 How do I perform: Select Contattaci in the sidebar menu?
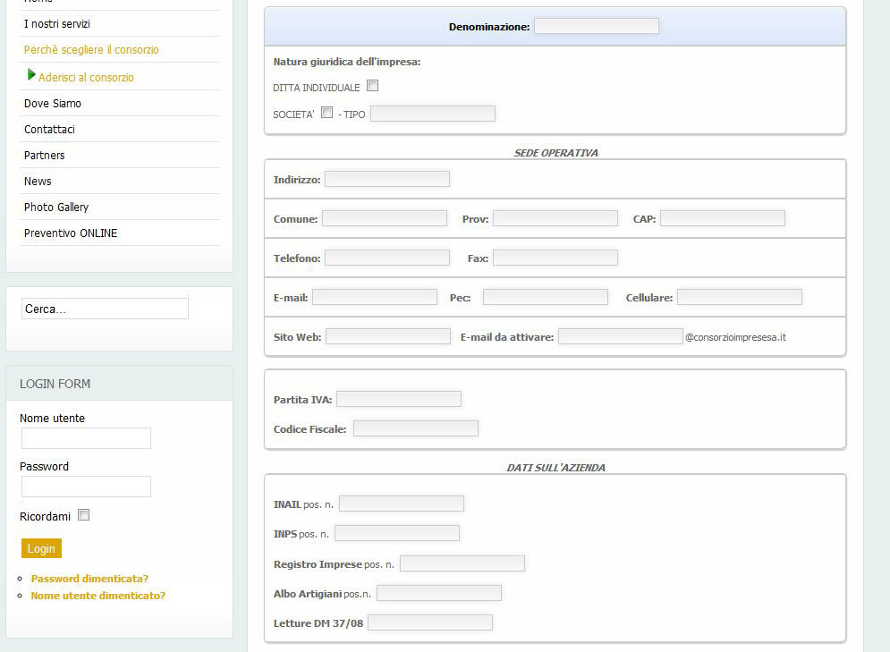(x=49, y=130)
